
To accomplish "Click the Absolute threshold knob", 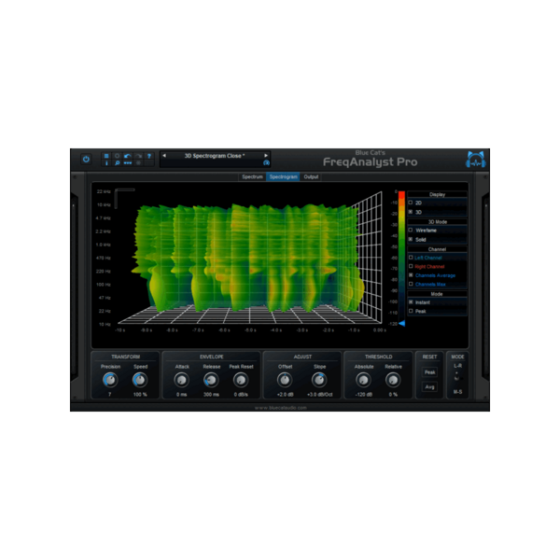I will 363,380.
